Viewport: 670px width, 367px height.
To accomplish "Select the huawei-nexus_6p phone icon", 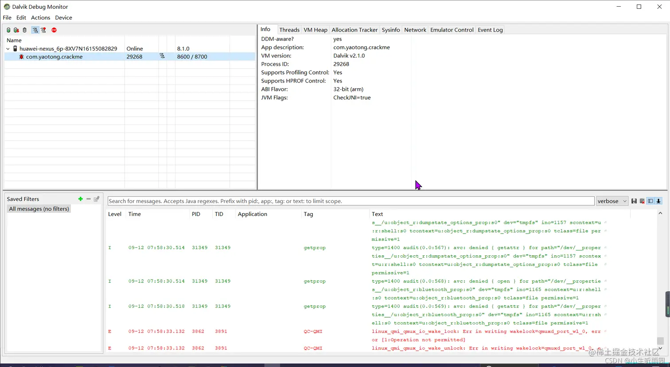I will pyautogui.click(x=15, y=49).
